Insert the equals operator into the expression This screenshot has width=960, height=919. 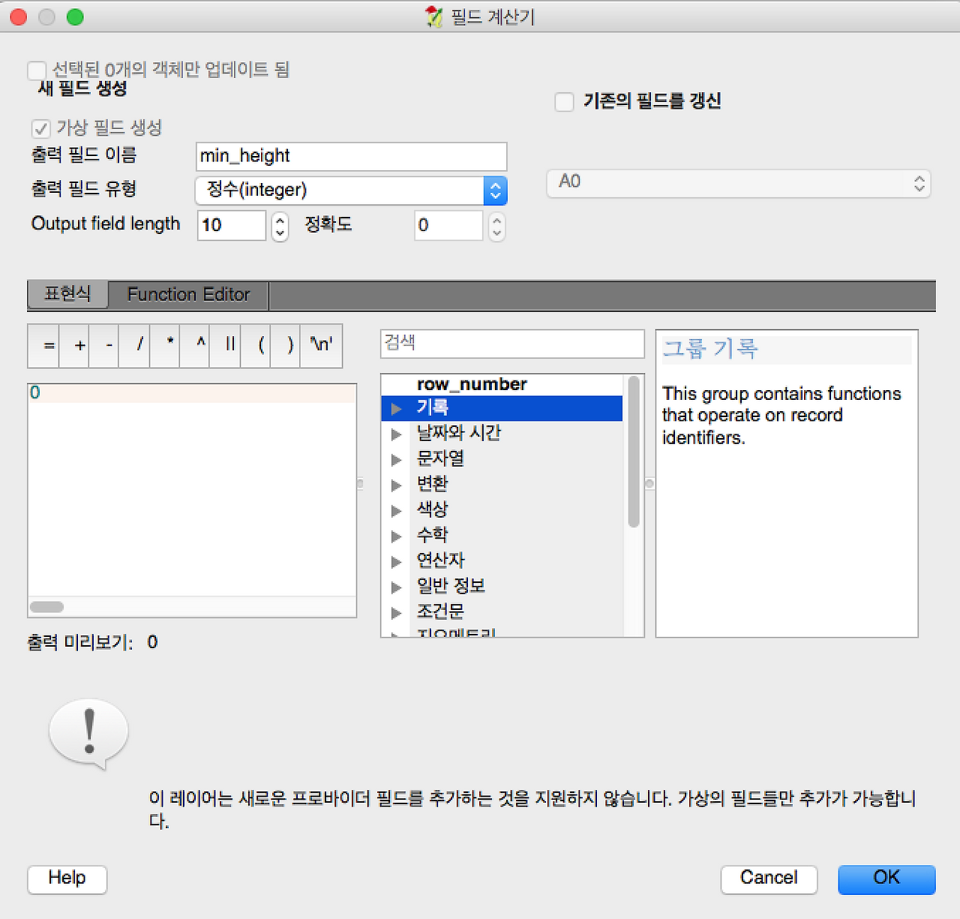click(x=43, y=345)
